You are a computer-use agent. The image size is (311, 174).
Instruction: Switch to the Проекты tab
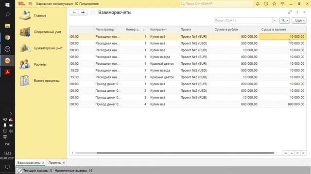pyautogui.click(x=55, y=163)
